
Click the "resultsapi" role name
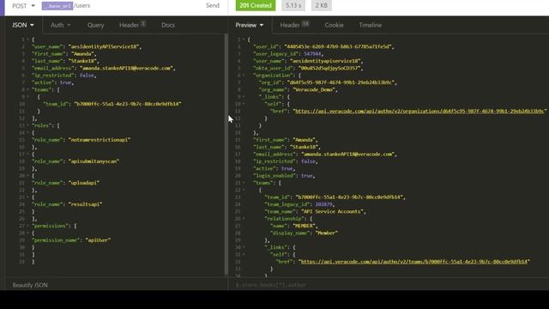tap(85, 204)
